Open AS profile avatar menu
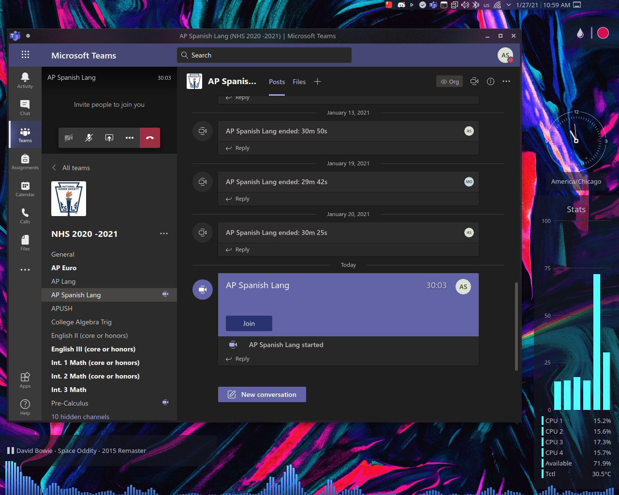The image size is (619, 495). click(505, 56)
